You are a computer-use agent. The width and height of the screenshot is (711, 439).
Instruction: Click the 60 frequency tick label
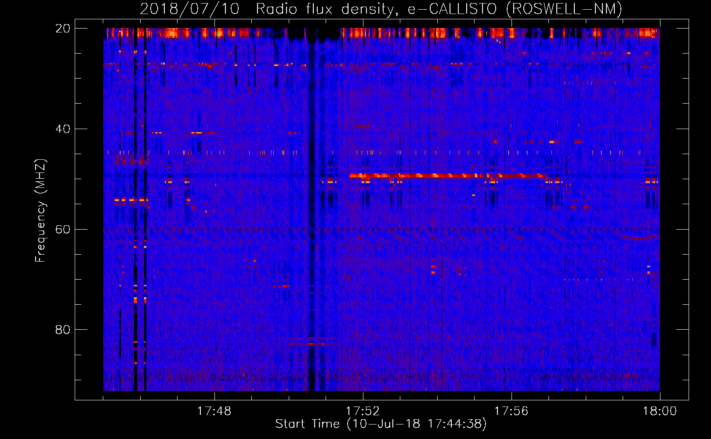click(63, 230)
